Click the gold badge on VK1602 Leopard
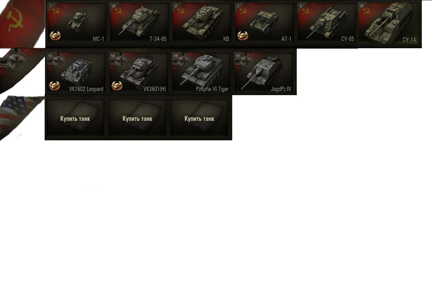432x282 pixels. [54, 86]
